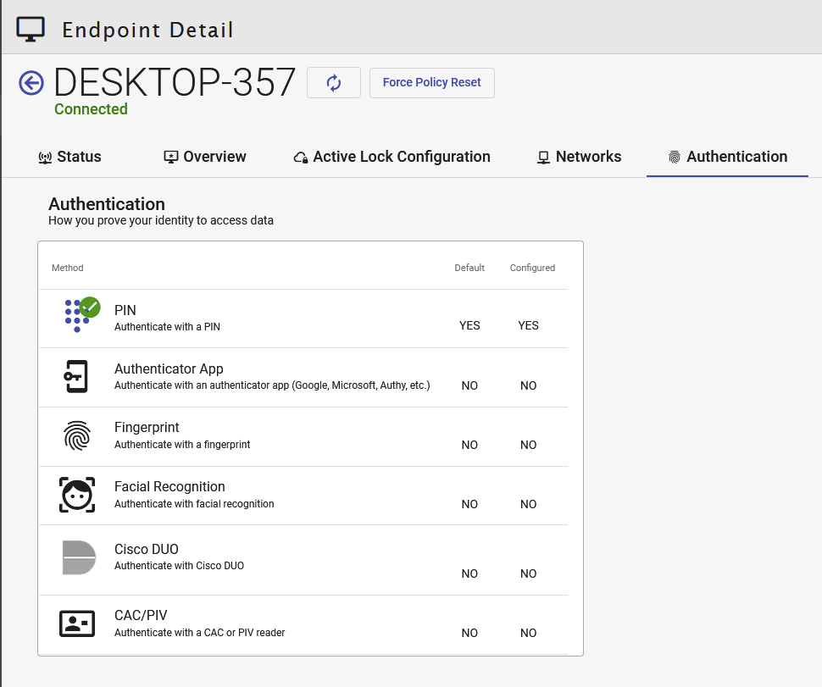
Task: Click the Method column header
Action: coord(68,268)
